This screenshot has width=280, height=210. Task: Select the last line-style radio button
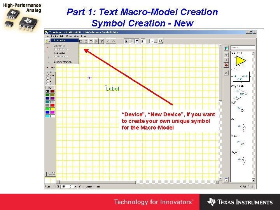47,83
